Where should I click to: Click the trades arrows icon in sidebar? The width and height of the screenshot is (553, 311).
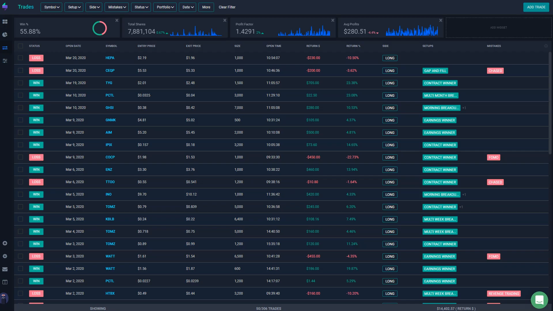(x=5, y=48)
